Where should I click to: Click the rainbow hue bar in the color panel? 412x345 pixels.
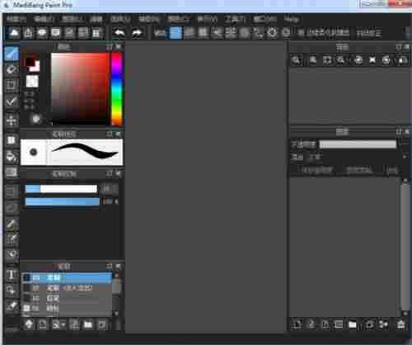[116, 89]
